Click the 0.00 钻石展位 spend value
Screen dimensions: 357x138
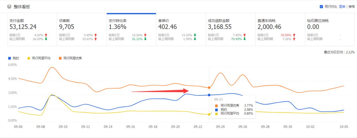313,27
